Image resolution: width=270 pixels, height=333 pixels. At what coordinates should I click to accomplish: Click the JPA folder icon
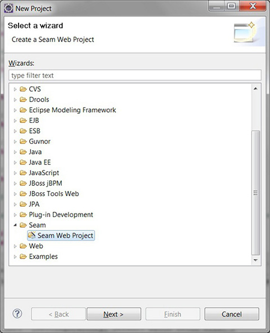pos(23,204)
